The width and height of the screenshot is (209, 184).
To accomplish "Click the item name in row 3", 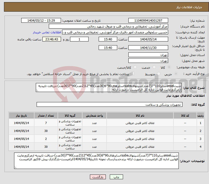I will [140, 139].
